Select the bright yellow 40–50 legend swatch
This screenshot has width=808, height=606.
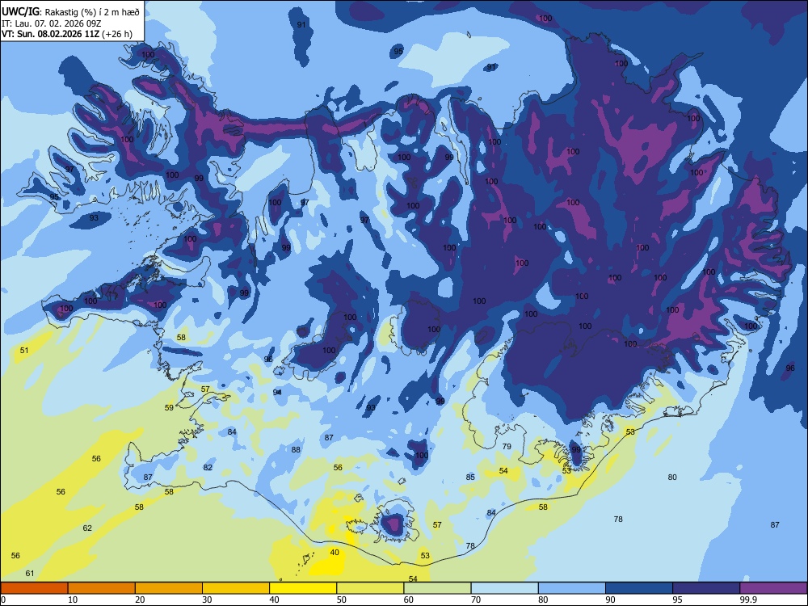(x=303, y=588)
